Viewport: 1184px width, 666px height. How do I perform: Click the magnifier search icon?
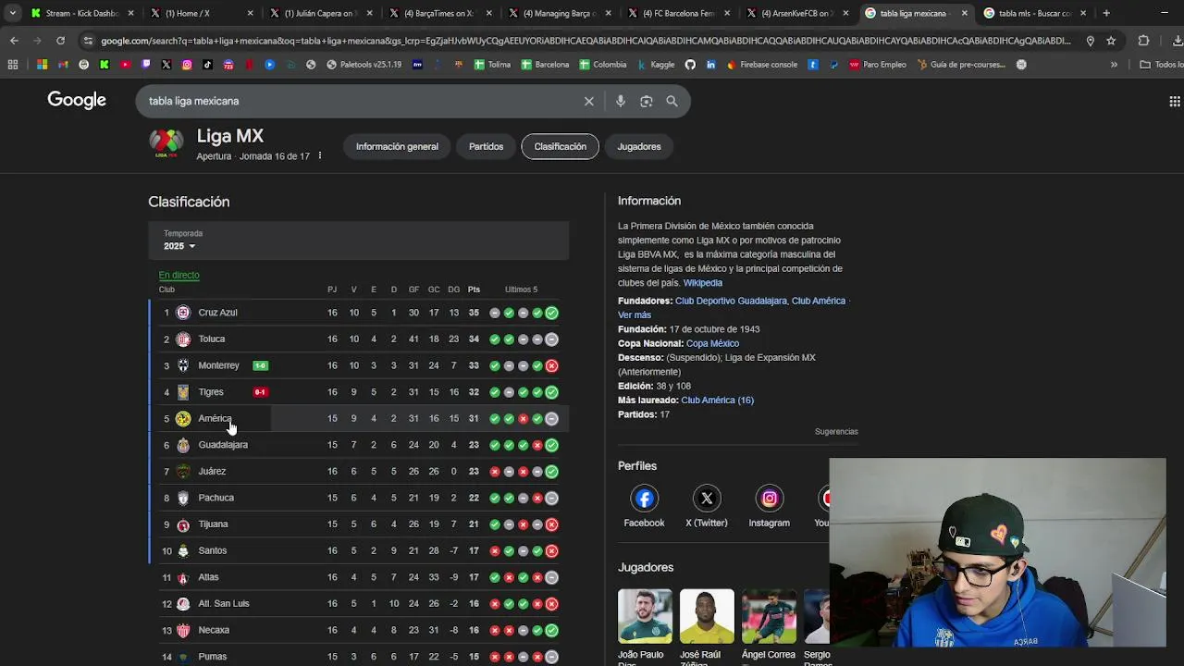[x=672, y=101]
